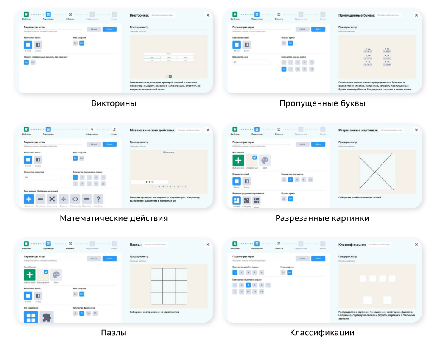Toggle Стандартный background checkbox in Пазлы
The image size is (433, 345).
pos(46,272)
